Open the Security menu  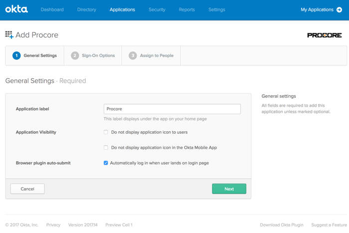[x=157, y=9]
